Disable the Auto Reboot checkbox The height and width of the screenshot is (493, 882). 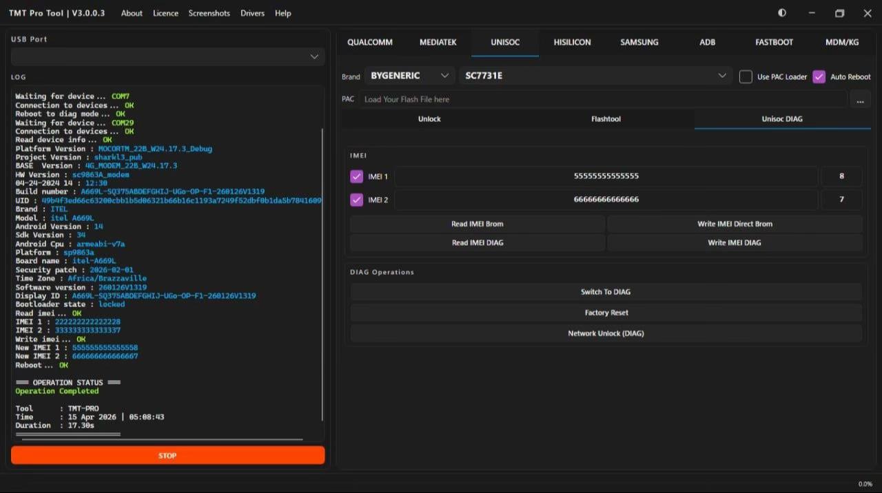tap(819, 76)
